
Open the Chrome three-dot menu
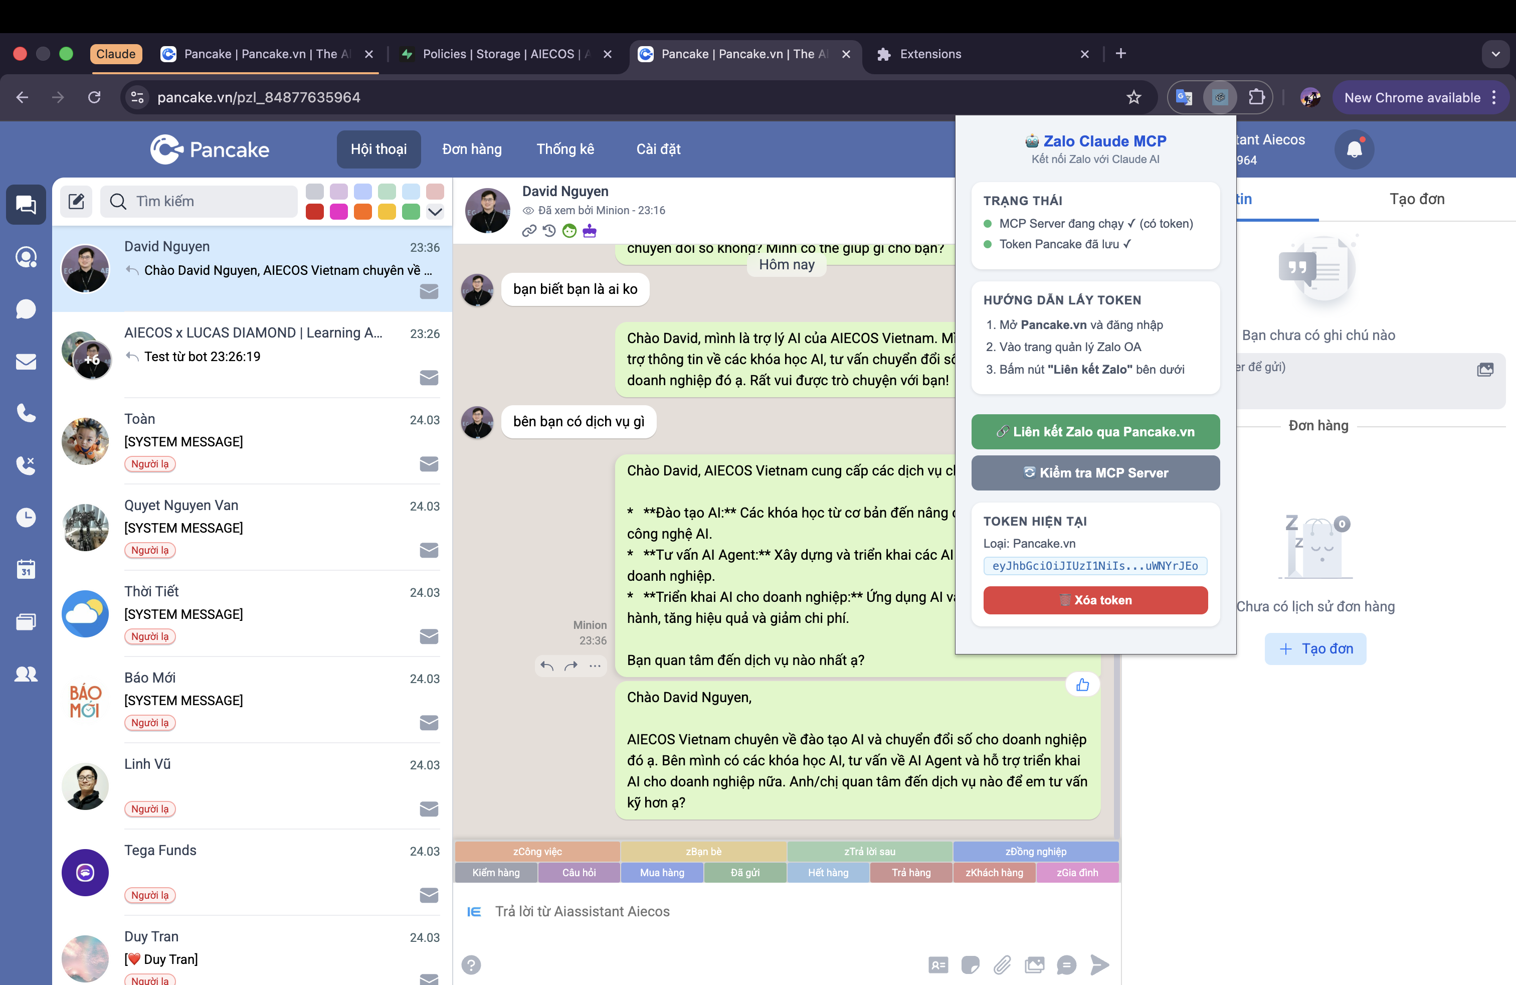[x=1494, y=97]
